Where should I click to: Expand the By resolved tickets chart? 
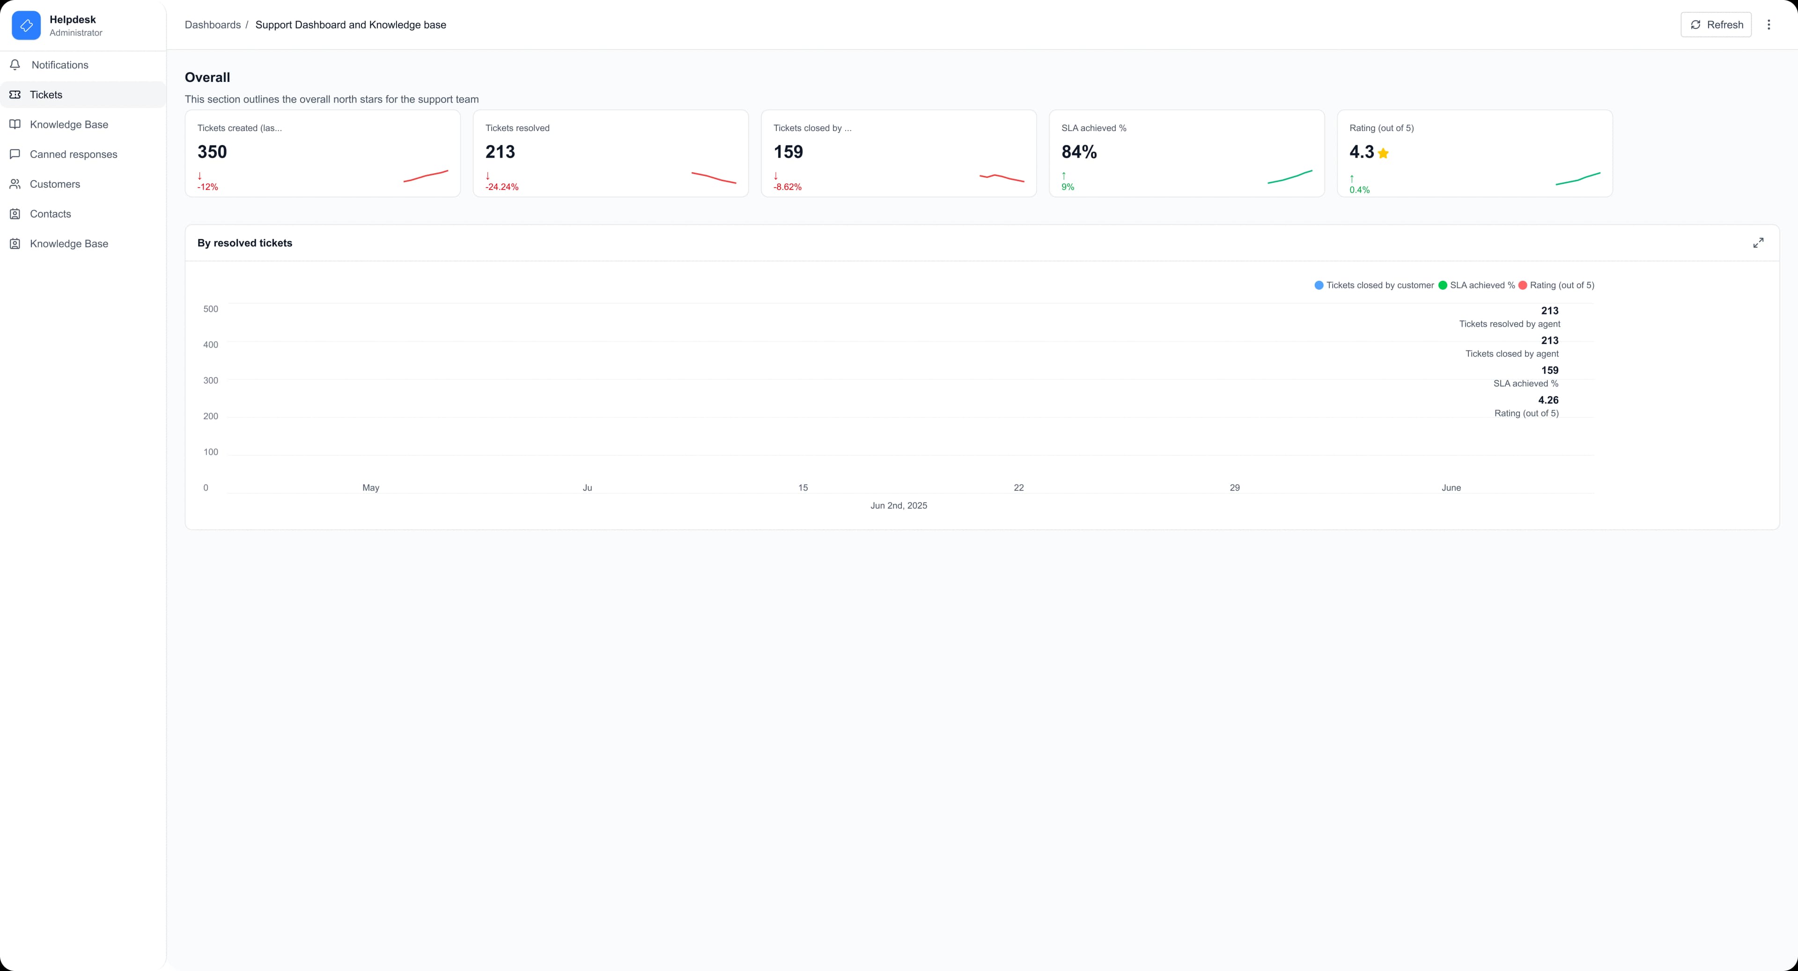pos(1759,242)
